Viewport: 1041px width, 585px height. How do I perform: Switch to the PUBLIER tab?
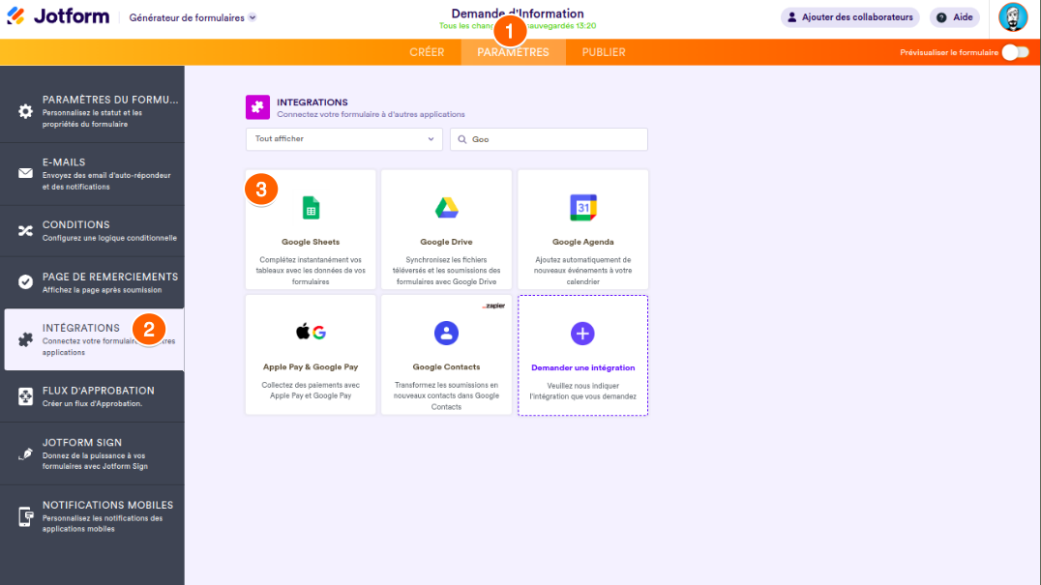pyautogui.click(x=604, y=52)
